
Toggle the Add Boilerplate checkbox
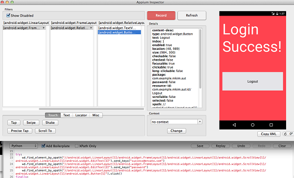pyautogui.click(x=43, y=146)
